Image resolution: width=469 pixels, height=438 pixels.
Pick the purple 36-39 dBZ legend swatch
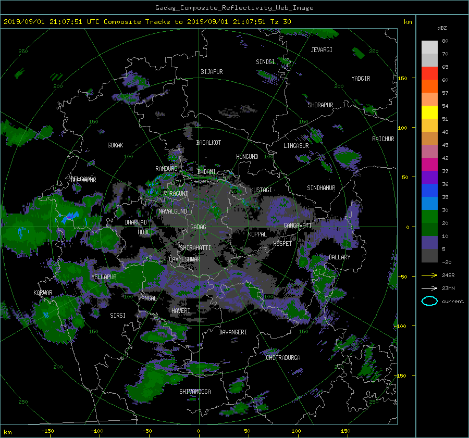[x=429, y=177]
